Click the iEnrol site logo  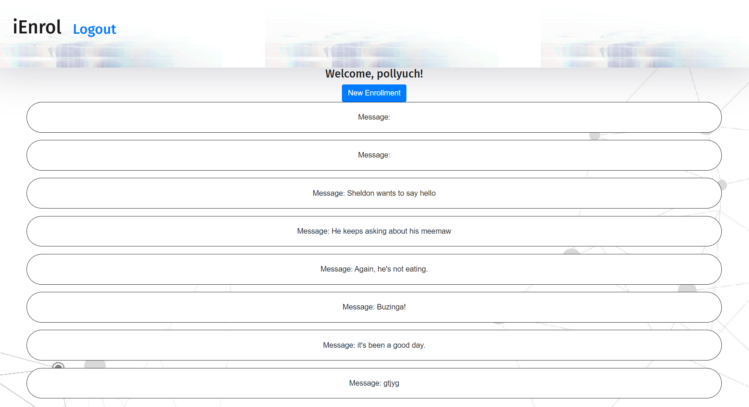pyautogui.click(x=37, y=27)
